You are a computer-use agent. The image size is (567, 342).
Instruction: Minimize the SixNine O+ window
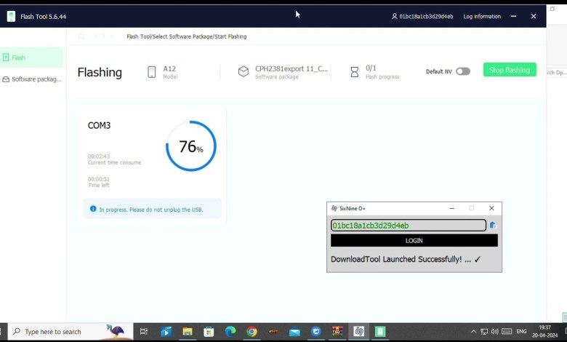[451, 208]
